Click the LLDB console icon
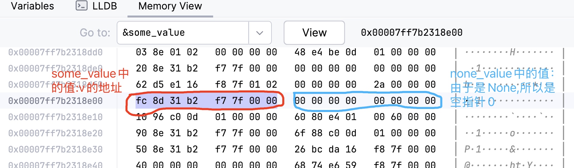This screenshot has height=168, width=574. [x=82, y=6]
